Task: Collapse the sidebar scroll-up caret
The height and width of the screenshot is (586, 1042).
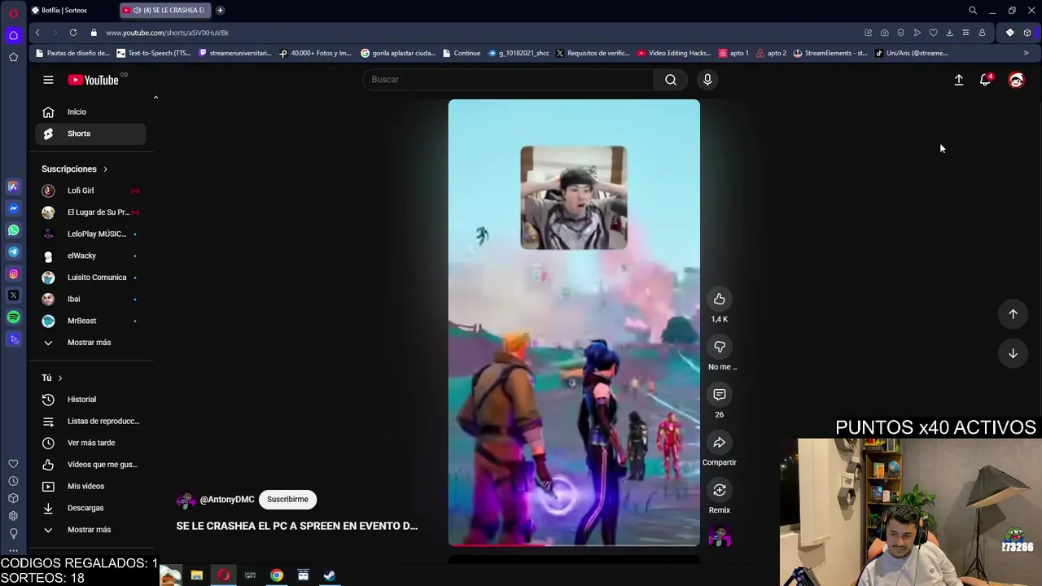Action: click(155, 98)
